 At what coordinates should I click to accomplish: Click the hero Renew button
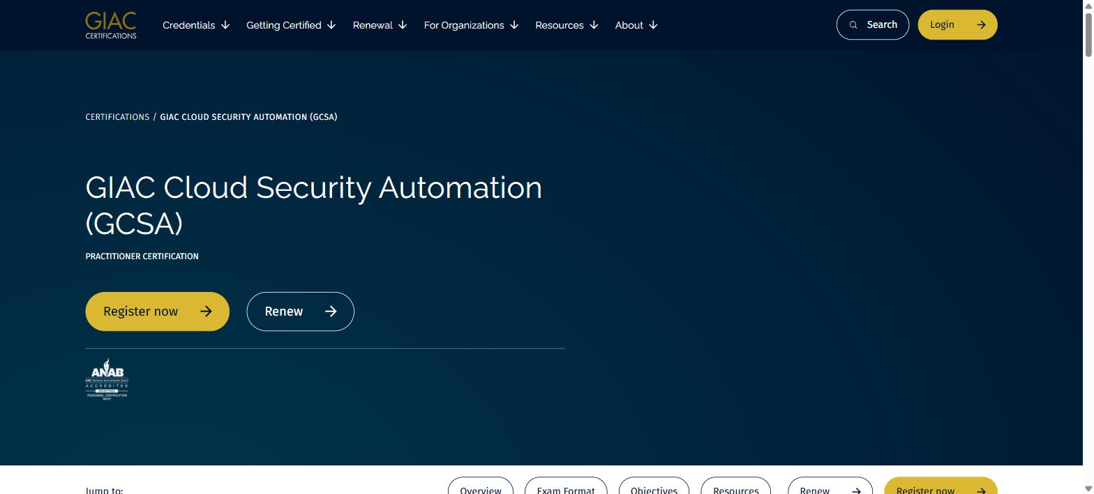[300, 311]
